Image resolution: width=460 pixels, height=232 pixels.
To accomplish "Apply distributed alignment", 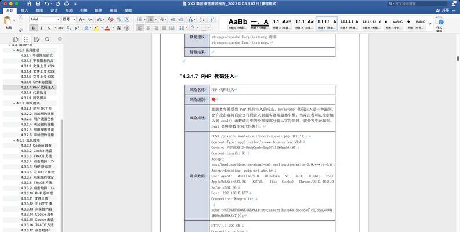I will tap(172, 28).
